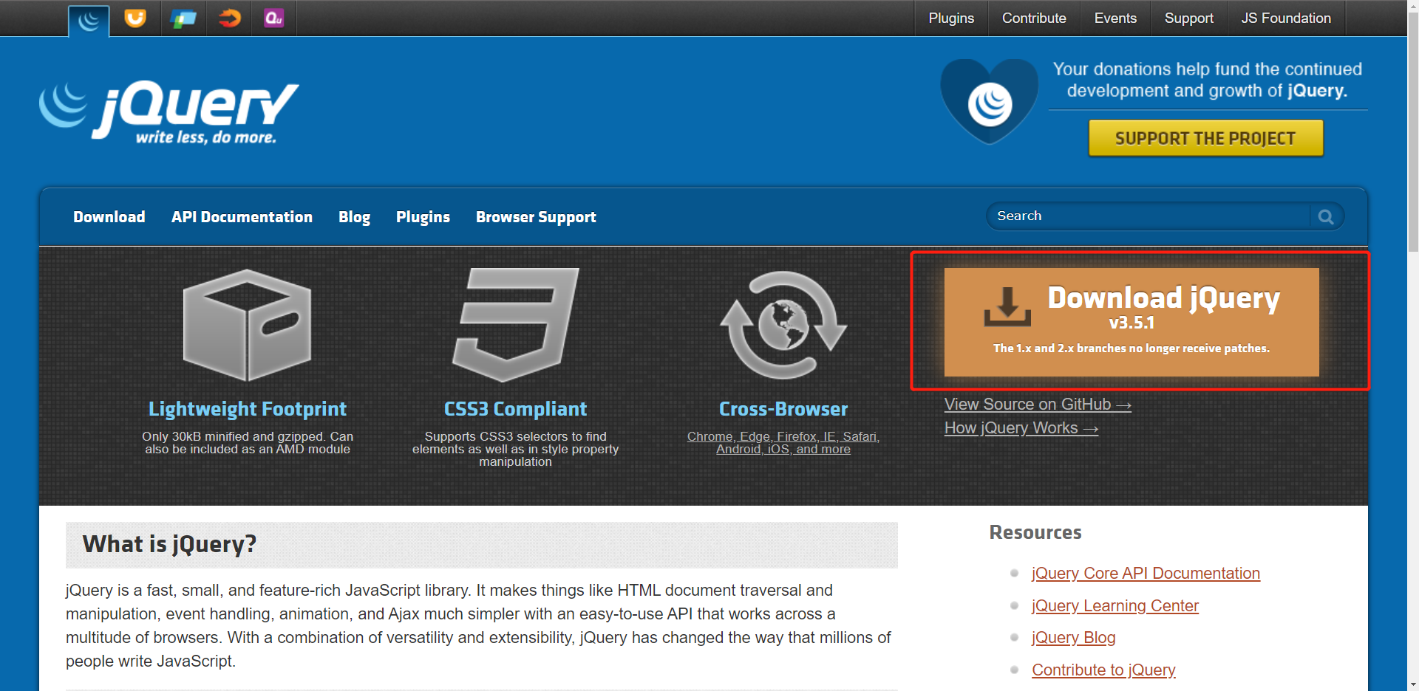The image size is (1419, 691).
Task: Open Plugins in the top bar
Action: (950, 18)
